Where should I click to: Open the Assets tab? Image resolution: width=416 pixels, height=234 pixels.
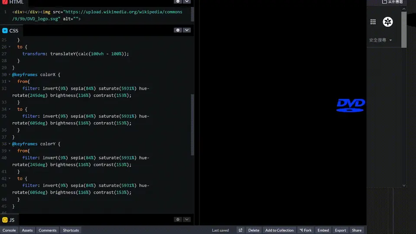(27, 230)
